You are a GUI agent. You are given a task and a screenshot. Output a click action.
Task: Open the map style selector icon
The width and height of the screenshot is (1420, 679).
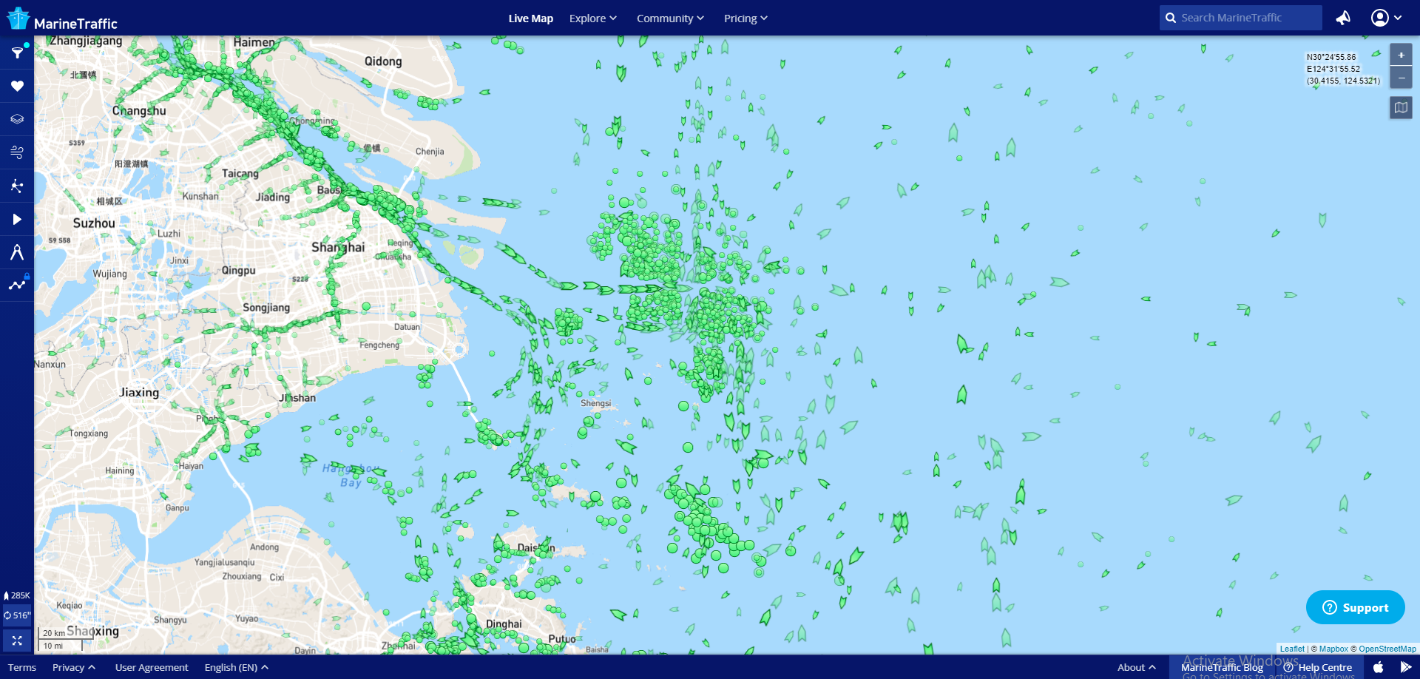pos(1401,108)
